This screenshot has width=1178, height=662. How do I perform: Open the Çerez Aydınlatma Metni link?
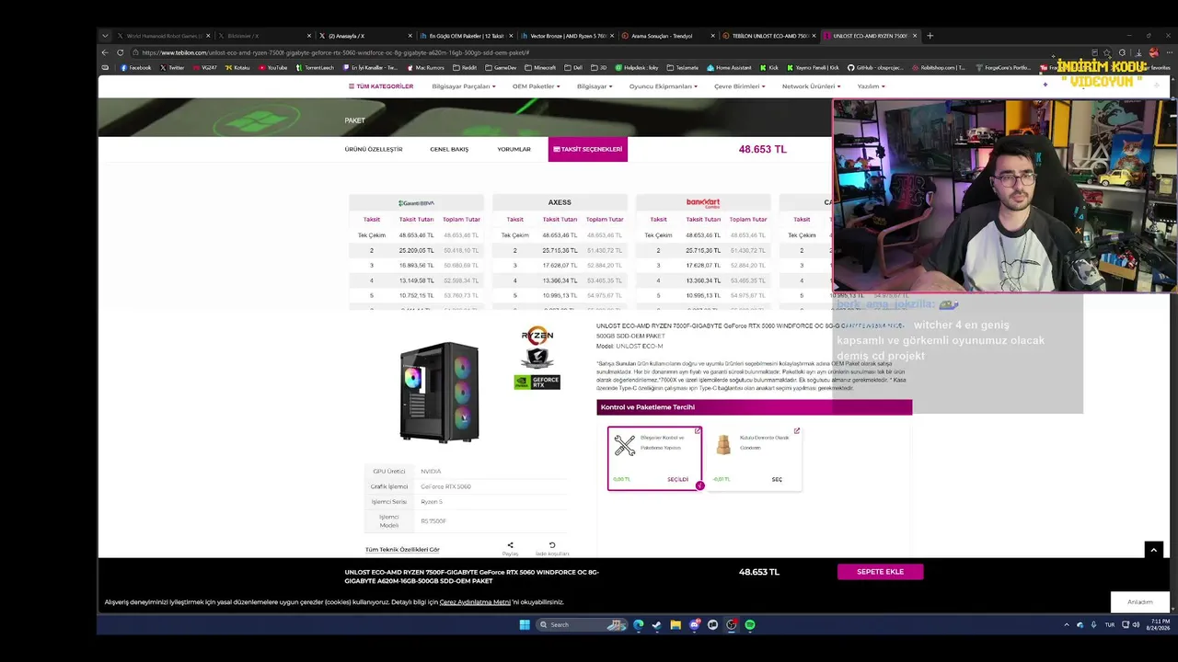pyautogui.click(x=475, y=602)
